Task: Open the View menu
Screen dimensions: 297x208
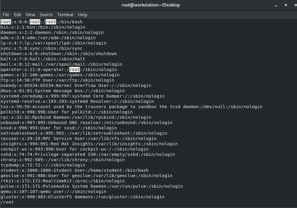Action: click(30, 15)
